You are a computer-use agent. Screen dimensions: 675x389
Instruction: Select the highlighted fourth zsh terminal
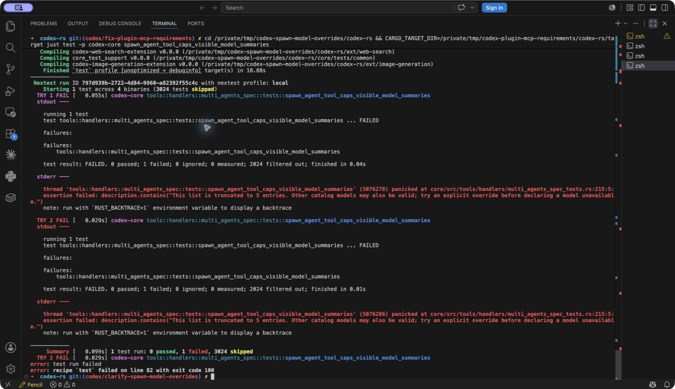[648, 65]
